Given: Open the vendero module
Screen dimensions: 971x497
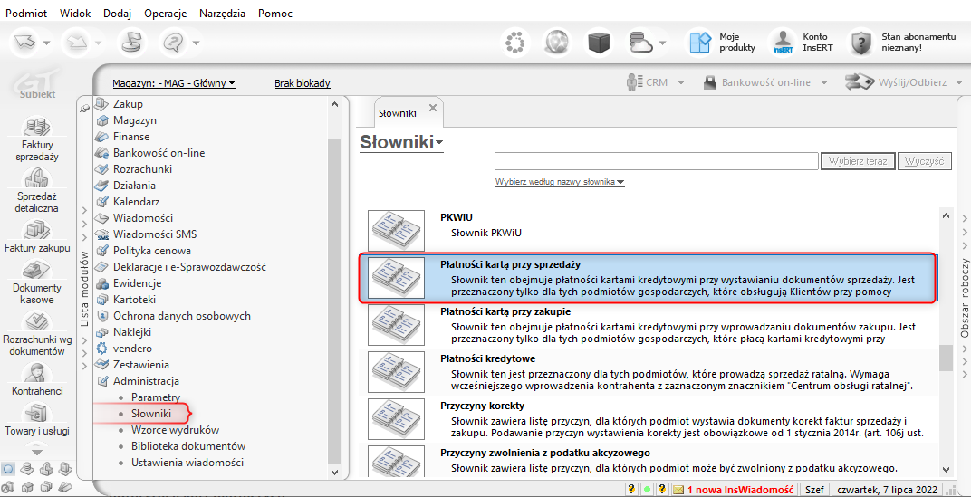Looking at the screenshot, I should pos(132,349).
